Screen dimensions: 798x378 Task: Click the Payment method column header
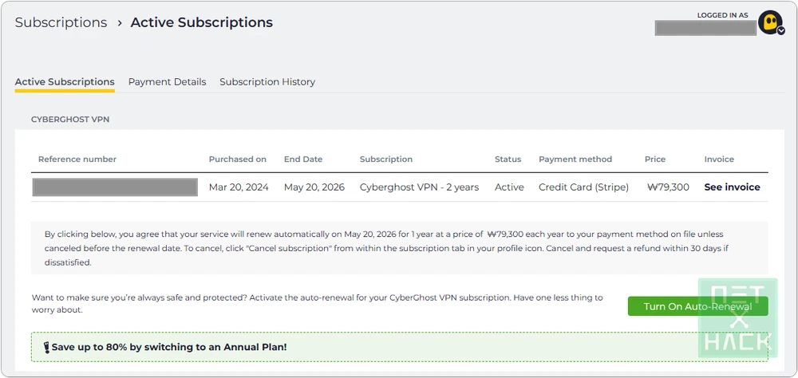[575, 159]
